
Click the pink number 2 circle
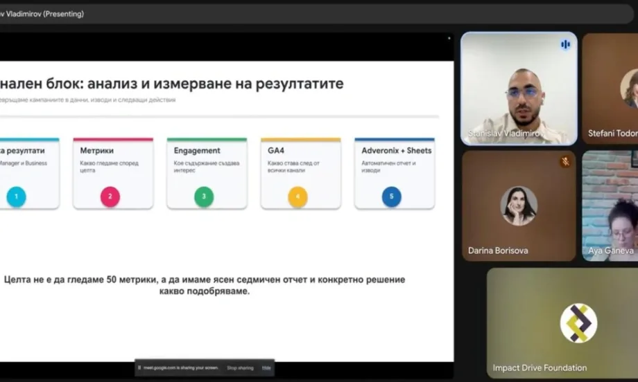tap(110, 197)
